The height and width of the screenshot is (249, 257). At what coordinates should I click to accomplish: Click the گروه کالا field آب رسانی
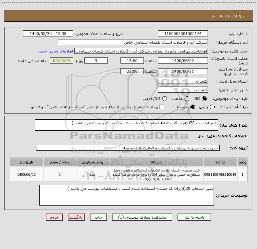coord(128,148)
